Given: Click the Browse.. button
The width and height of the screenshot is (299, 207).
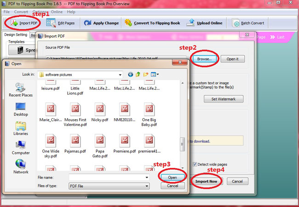Looking at the screenshot, I should pyautogui.click(x=204, y=59).
